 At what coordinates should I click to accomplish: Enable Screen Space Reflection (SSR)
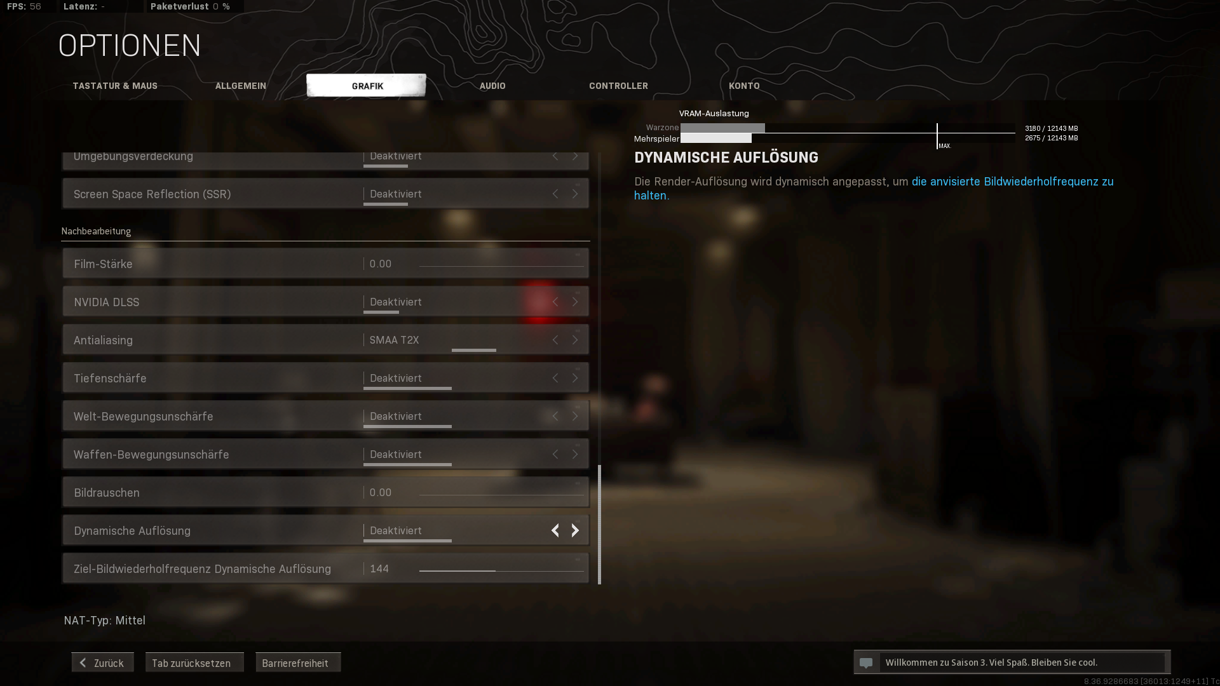(x=575, y=194)
